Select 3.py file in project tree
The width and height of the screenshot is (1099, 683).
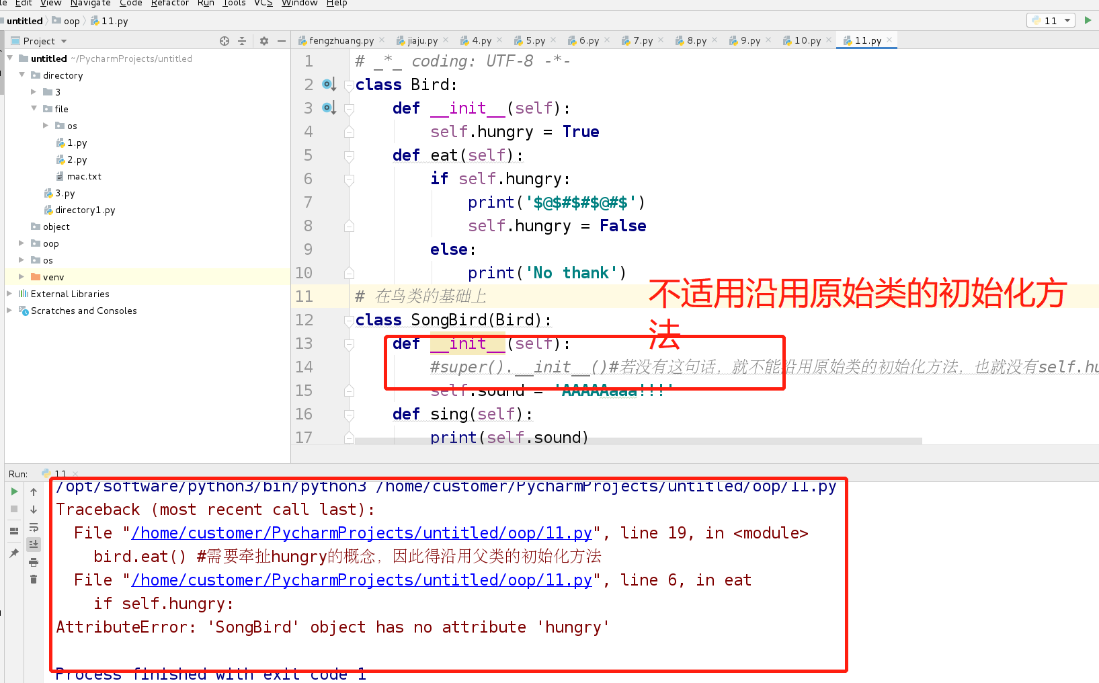point(65,193)
